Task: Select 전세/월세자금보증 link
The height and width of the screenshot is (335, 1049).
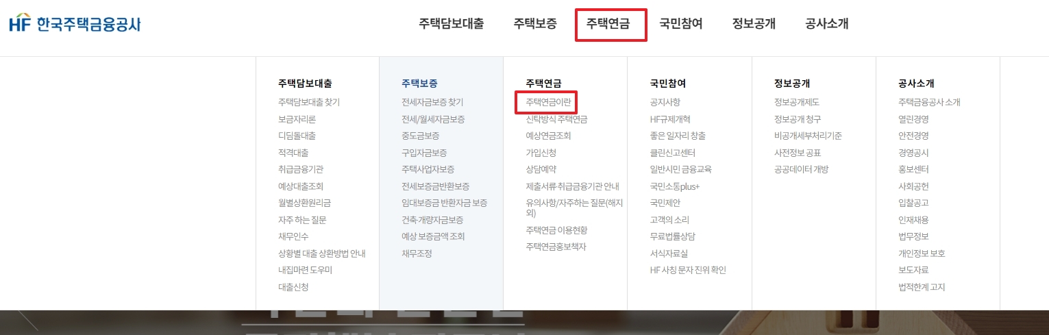Action: (433, 119)
